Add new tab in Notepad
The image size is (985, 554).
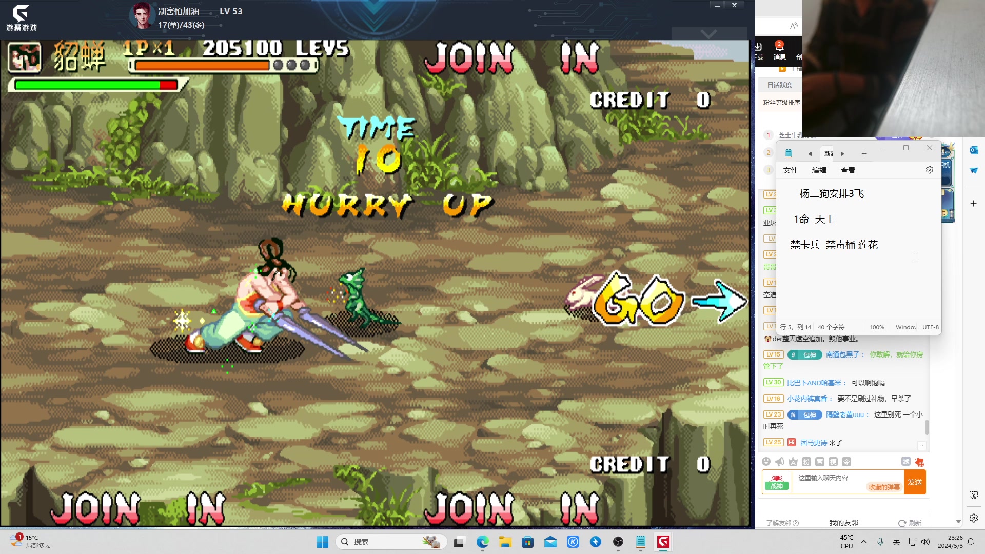click(x=864, y=154)
